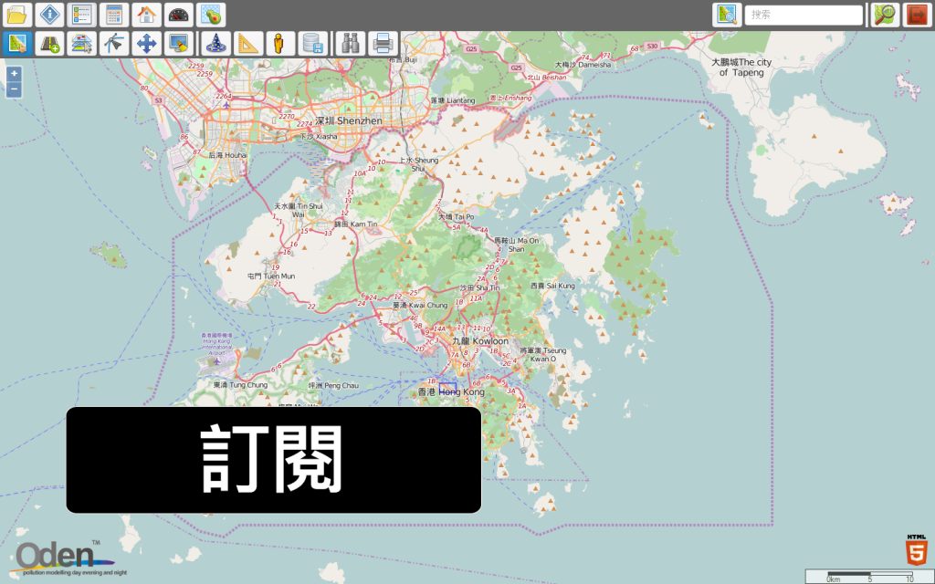Open the wizard hat setup tool
This screenshot has width=935, height=584.
[216, 43]
